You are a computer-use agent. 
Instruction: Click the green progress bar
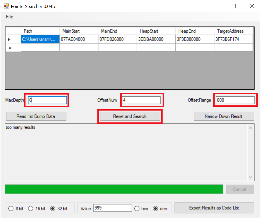click(x=114, y=189)
